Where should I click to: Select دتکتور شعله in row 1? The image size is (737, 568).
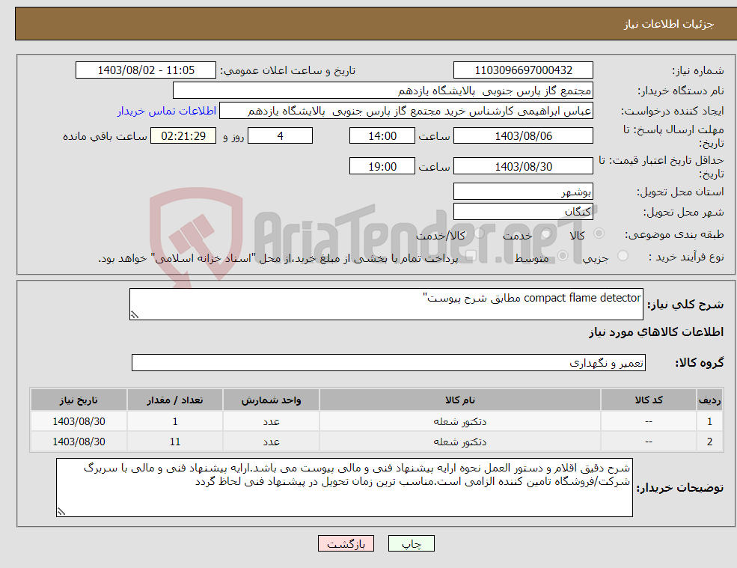tap(460, 421)
